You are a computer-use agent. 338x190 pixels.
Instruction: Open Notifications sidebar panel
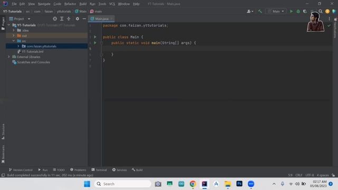point(335,28)
